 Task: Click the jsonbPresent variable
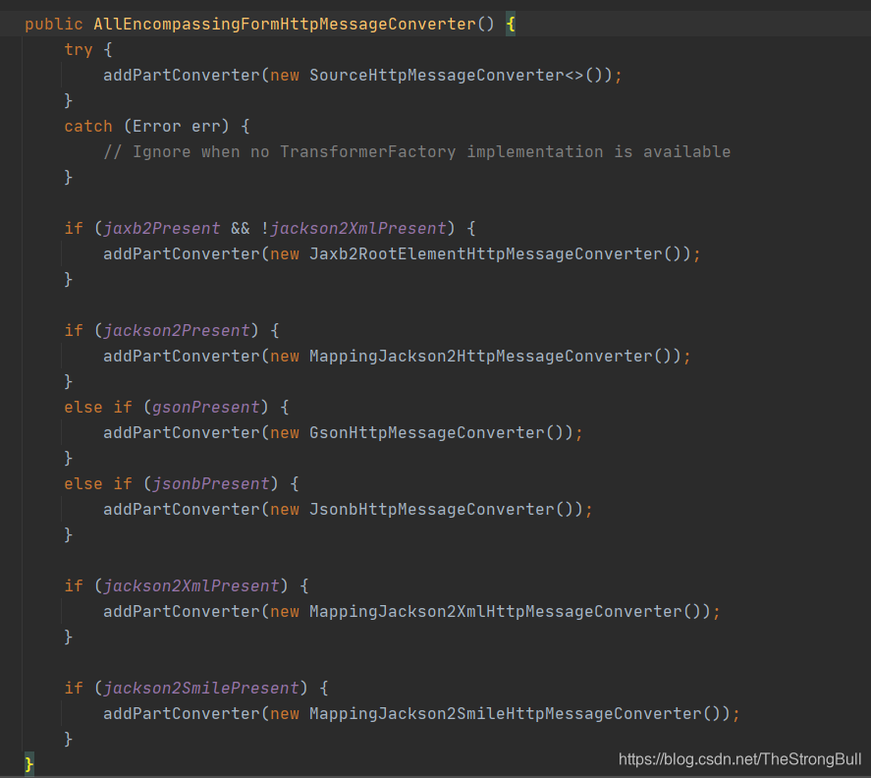click(210, 484)
